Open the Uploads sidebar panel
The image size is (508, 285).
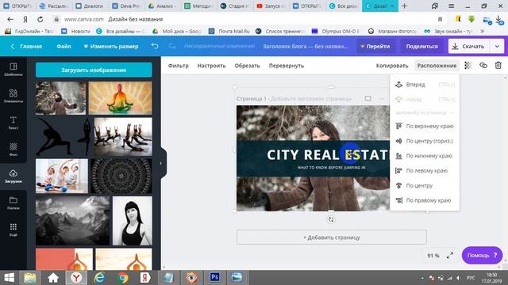(x=13, y=176)
